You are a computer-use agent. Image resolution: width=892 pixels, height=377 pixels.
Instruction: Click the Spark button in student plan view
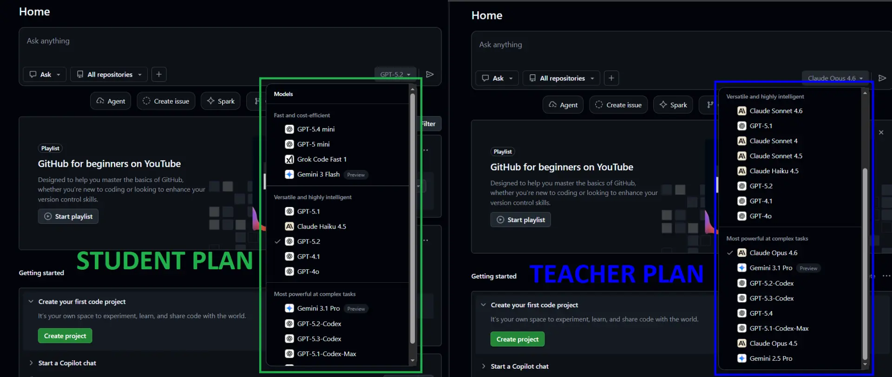(x=221, y=101)
